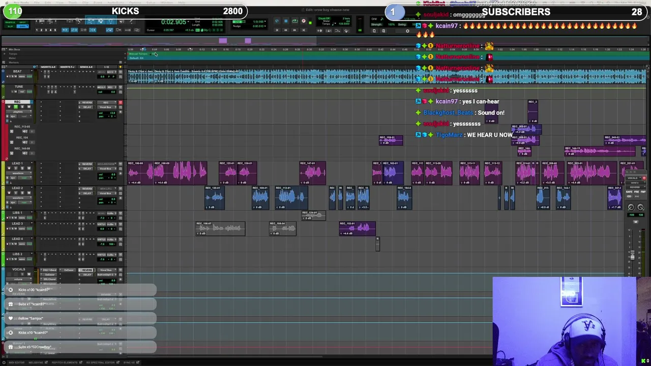Click the Inserts A-E column header
The image size is (651, 366).
pos(48,67)
